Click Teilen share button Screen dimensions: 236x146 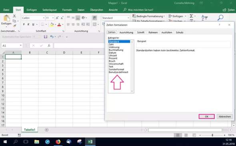pyautogui.click(x=229, y=10)
